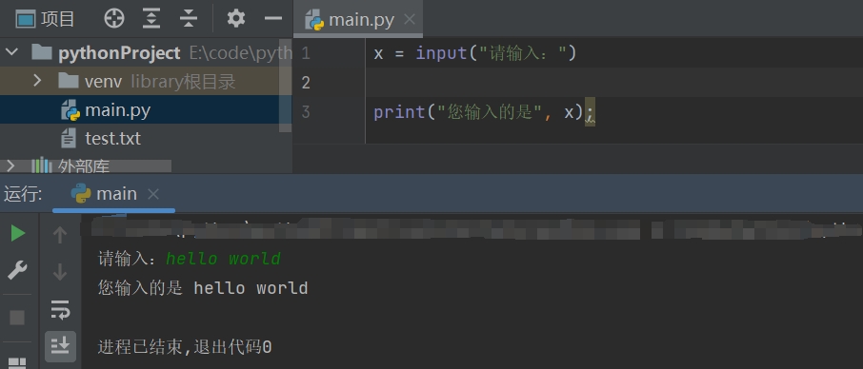This screenshot has width=863, height=369.
Task: Click up the stack trace arrow
Action: tap(59, 235)
